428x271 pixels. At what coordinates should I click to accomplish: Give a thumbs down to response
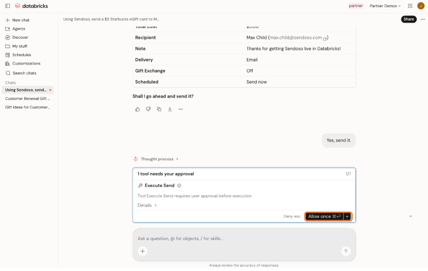click(x=148, y=110)
